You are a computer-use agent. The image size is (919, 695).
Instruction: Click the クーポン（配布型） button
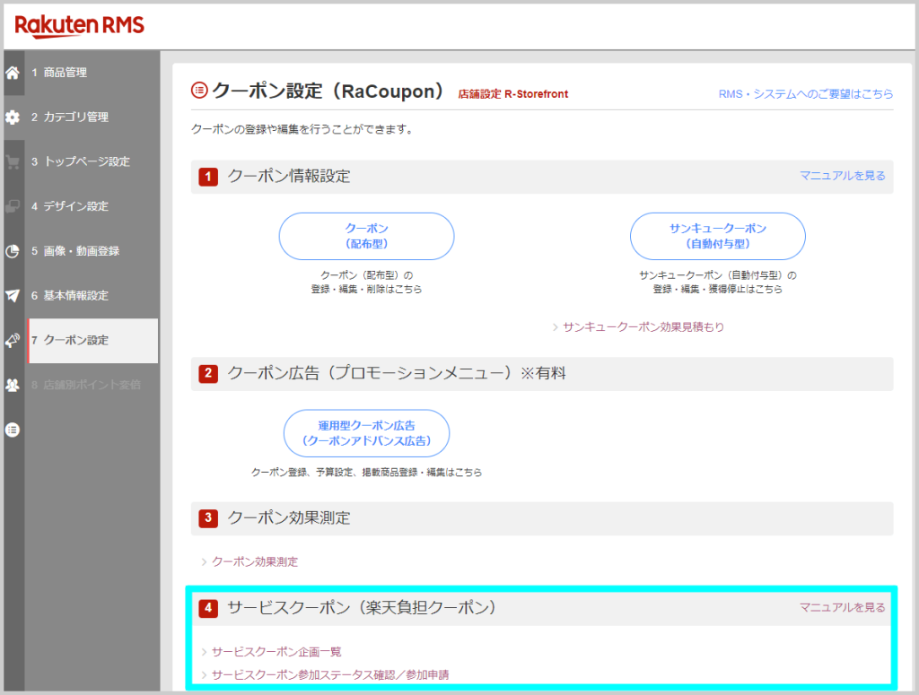click(365, 236)
